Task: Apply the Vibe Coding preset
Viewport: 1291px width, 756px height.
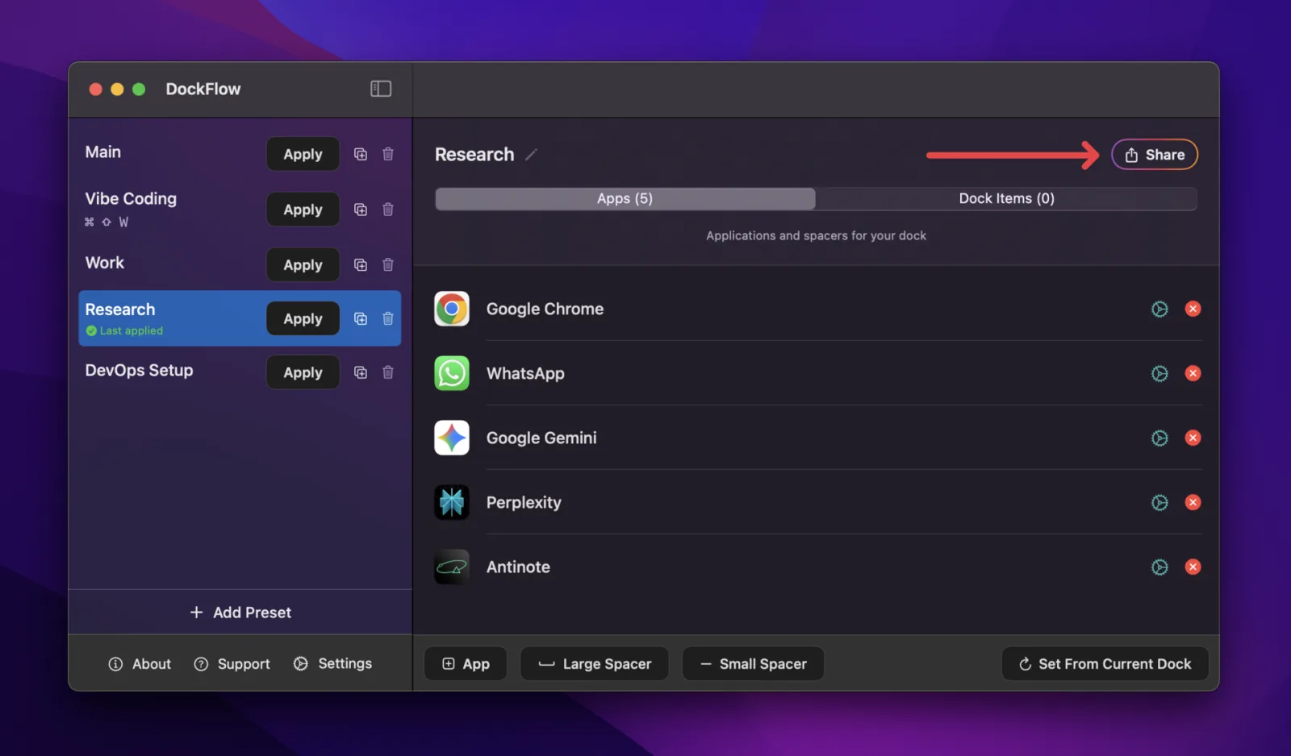Action: [303, 210]
